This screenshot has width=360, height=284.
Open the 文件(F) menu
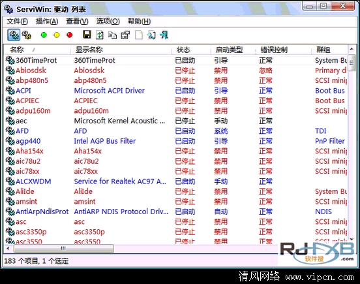17,22
